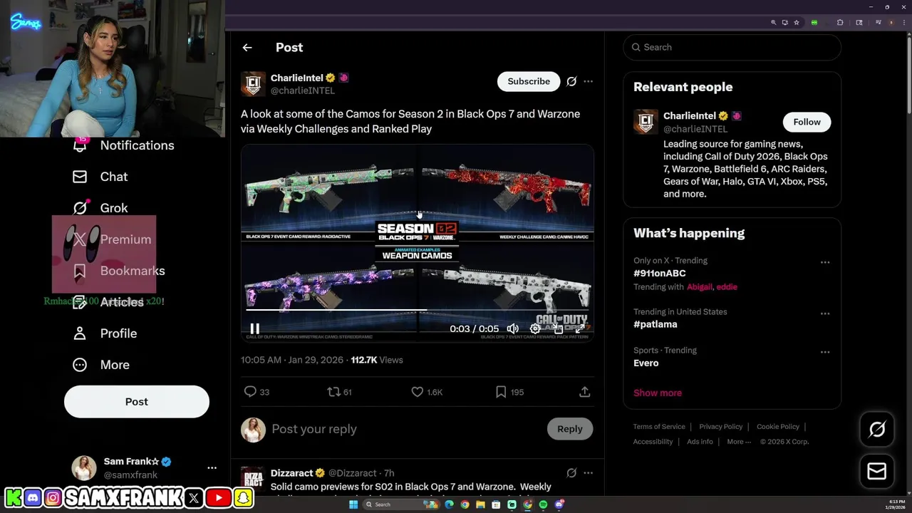Enable picture-in-picture for video

point(558,328)
